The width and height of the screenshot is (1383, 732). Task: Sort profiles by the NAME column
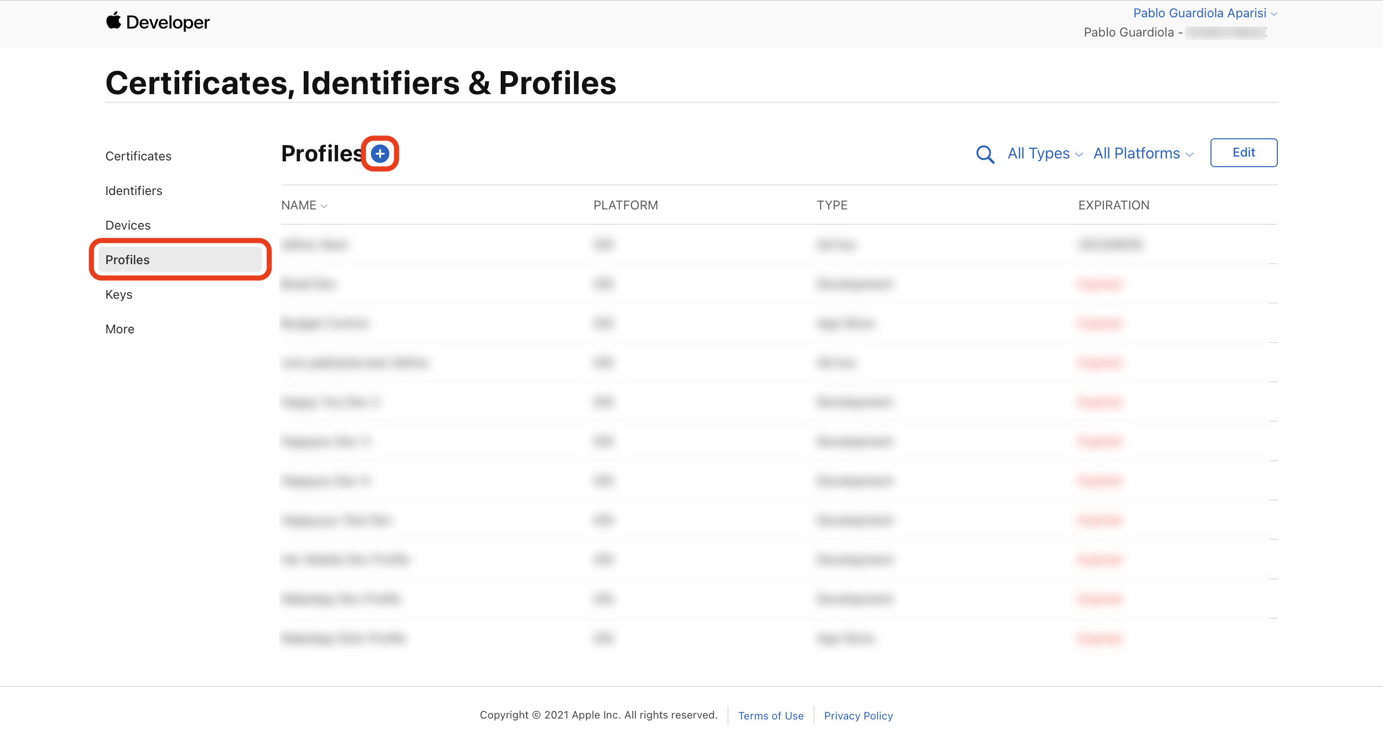[x=304, y=205]
